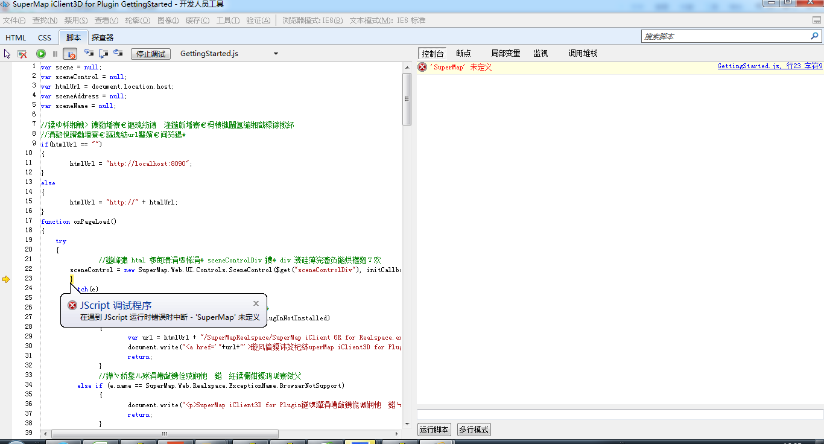Click the "http://localhost:8090" string on line 11
This screenshot has height=444, width=824.
(148, 163)
